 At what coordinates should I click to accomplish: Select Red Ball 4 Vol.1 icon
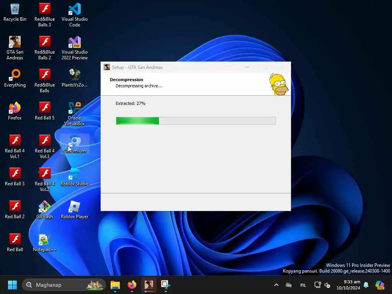(15, 147)
